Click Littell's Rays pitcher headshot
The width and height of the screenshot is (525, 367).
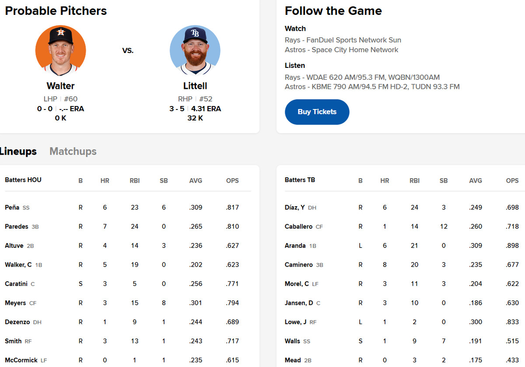pyautogui.click(x=195, y=50)
